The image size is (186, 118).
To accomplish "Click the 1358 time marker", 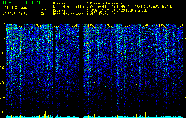I will coord(144,25).
